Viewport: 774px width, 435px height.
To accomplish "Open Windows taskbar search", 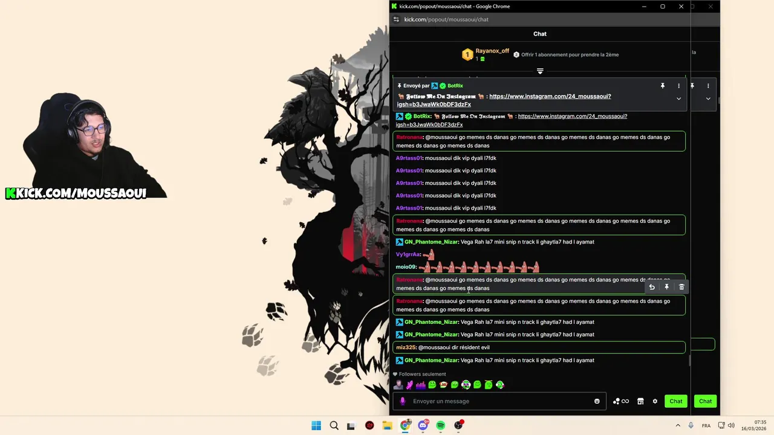I will tap(334, 425).
